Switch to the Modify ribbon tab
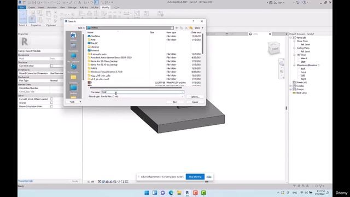 (x=105, y=7)
